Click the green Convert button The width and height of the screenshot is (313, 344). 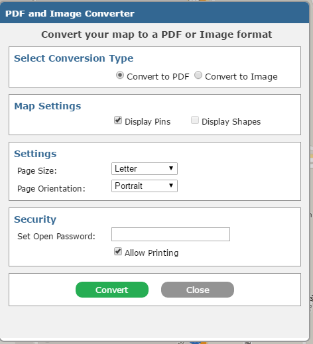click(x=112, y=290)
